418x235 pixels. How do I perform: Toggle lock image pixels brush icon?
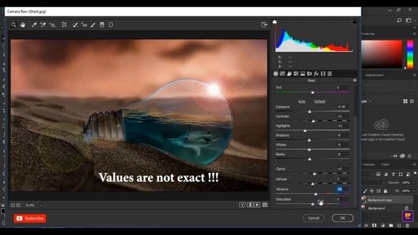point(365,191)
